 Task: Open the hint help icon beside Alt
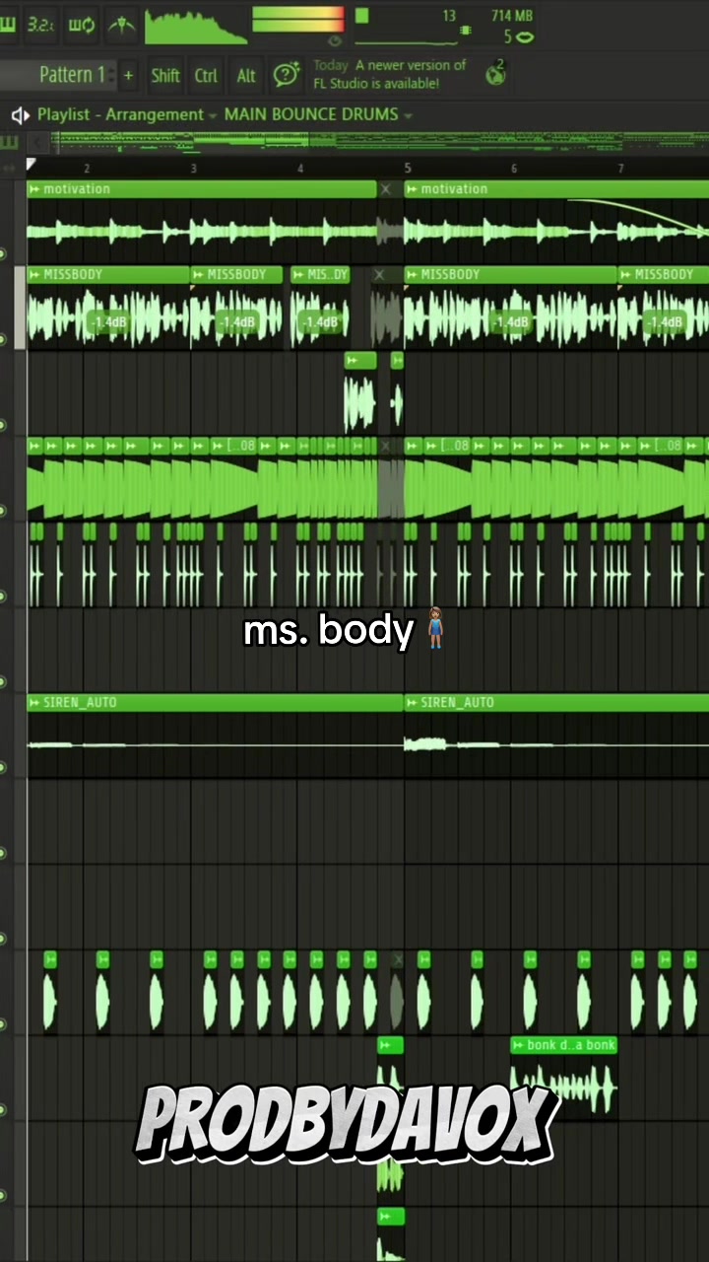click(x=286, y=74)
